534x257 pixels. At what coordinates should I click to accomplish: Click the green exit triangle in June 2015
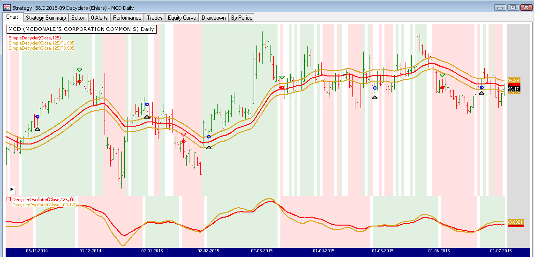(442, 76)
